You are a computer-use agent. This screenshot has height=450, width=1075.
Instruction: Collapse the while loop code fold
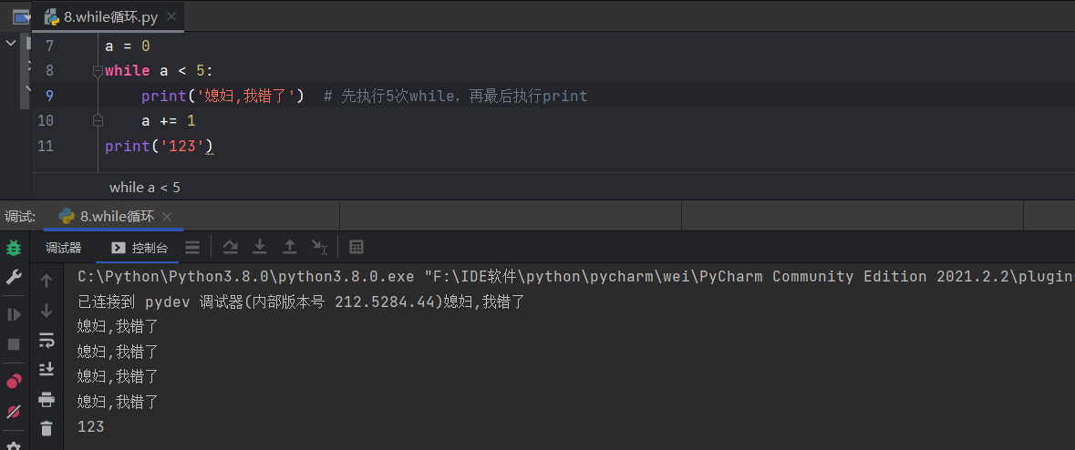coord(97,71)
